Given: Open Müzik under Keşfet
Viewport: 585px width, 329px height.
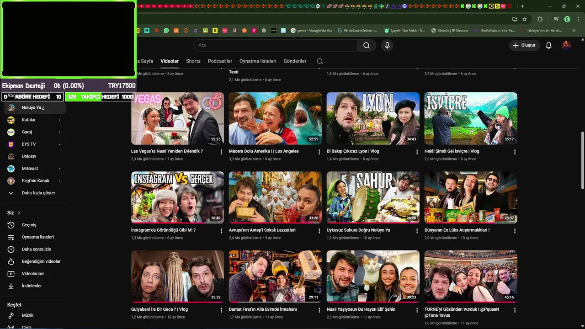Looking at the screenshot, I should click(35, 315).
